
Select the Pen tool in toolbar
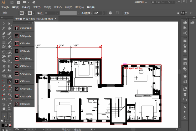point(4,33)
